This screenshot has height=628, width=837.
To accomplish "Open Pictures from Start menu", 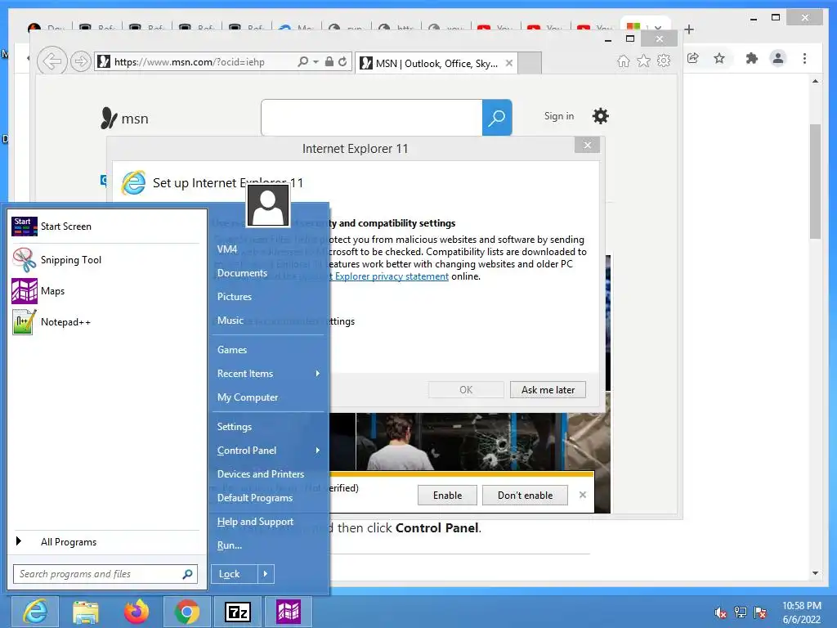I will click(234, 296).
